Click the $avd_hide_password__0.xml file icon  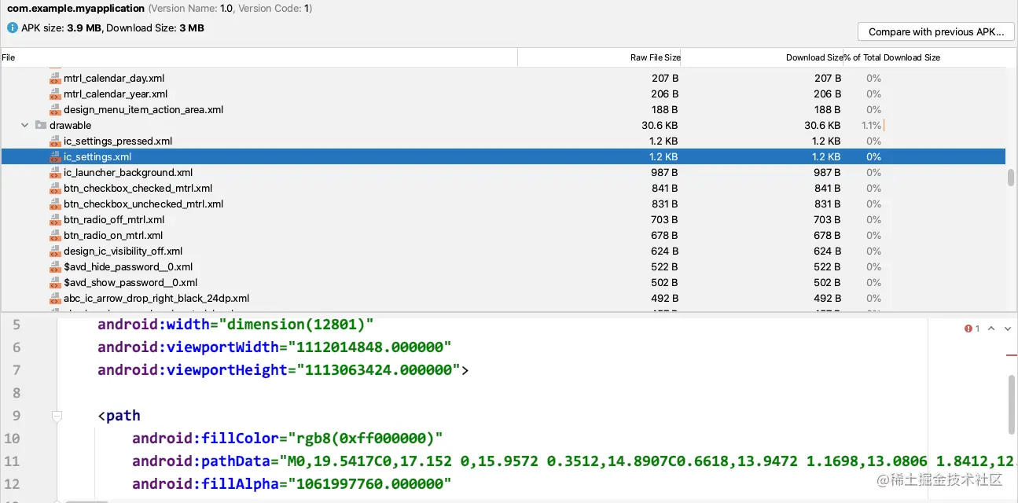pos(55,266)
